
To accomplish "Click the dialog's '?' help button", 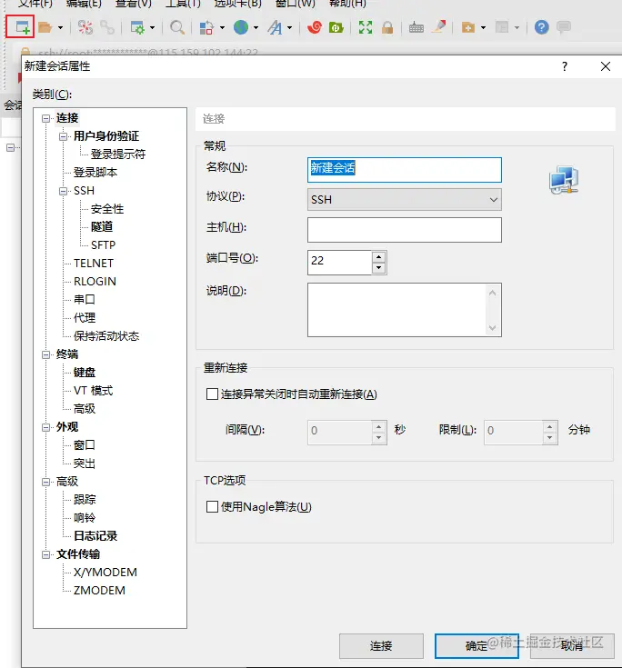I will point(565,66).
